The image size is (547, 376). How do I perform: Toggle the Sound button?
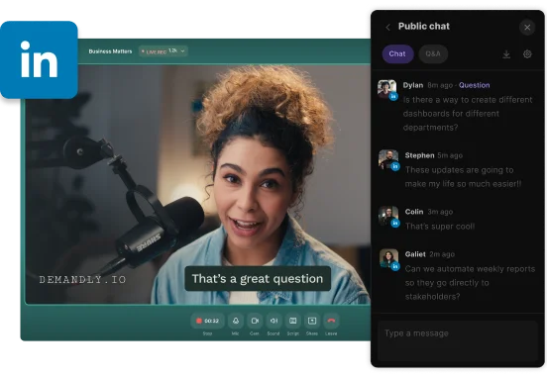click(x=273, y=321)
